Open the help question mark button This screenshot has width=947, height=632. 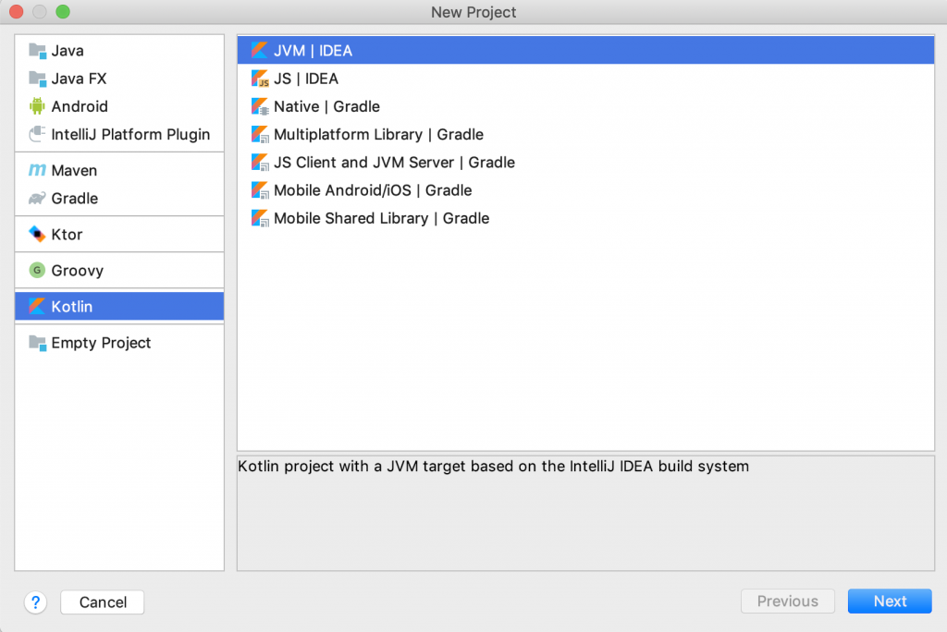[36, 602]
